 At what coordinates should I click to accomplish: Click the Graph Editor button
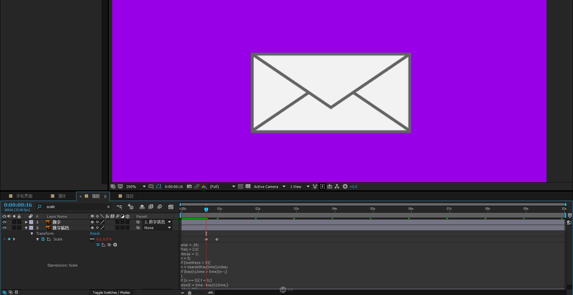click(171, 207)
